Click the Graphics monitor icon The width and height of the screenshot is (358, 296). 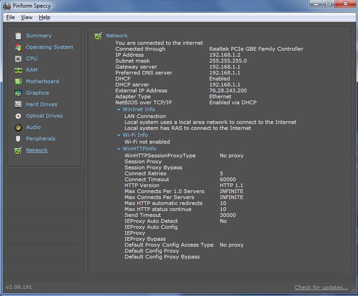click(18, 93)
